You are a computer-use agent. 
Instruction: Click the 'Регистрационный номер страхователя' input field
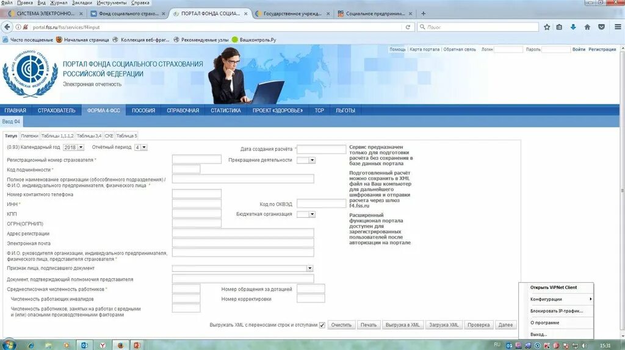click(197, 160)
